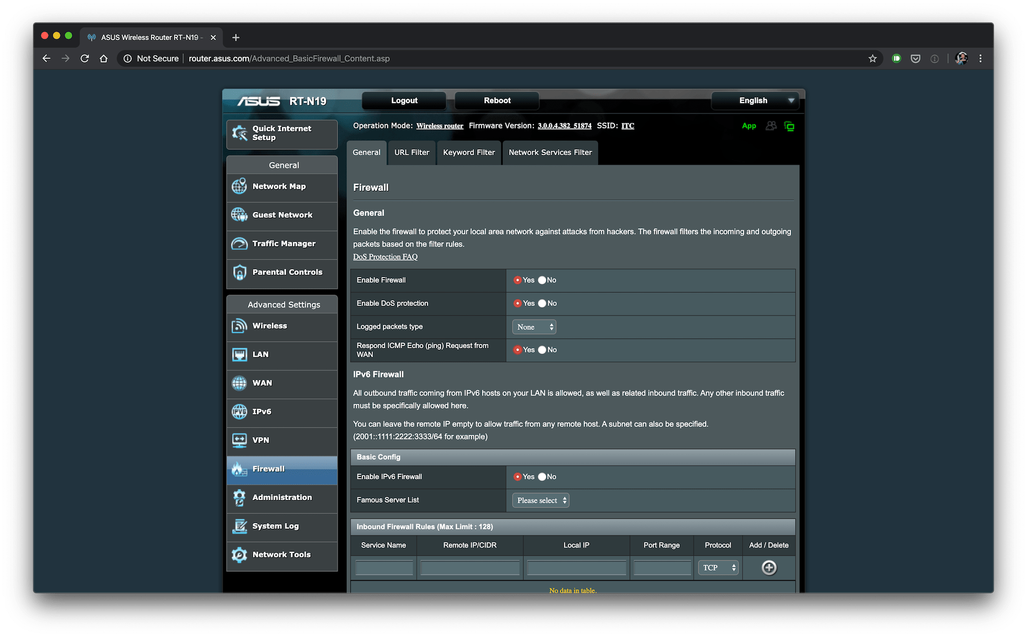Click the Network Map icon in sidebar

pyautogui.click(x=241, y=187)
